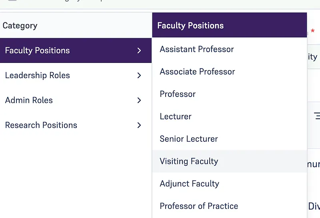Click the Faculty Positions submenu header
320x218 pixels.
230,25
